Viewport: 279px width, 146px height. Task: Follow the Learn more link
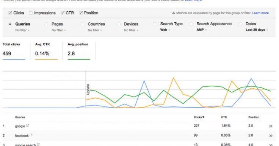[x=260, y=13]
